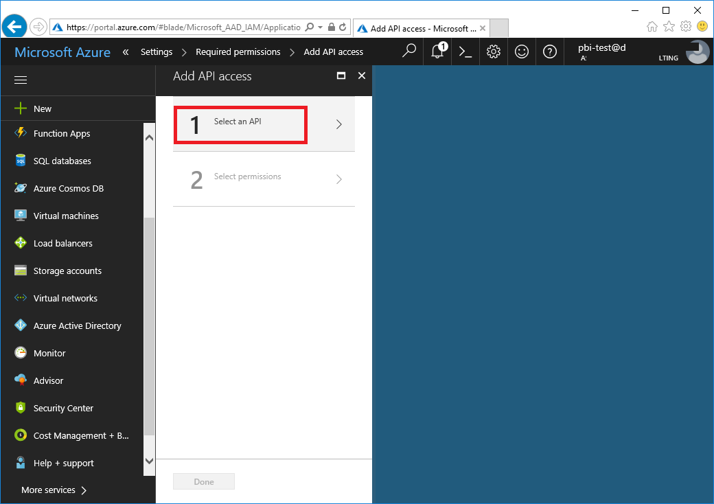
Task: Open More services link
Action: click(x=48, y=490)
